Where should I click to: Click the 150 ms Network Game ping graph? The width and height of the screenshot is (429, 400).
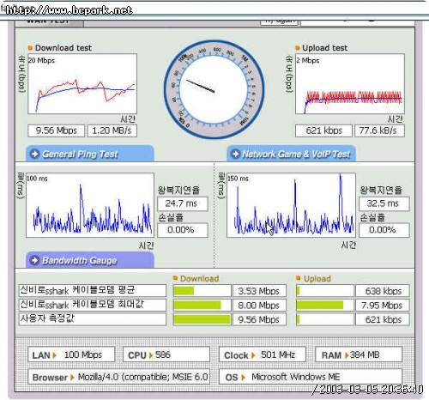pyautogui.click(x=291, y=205)
